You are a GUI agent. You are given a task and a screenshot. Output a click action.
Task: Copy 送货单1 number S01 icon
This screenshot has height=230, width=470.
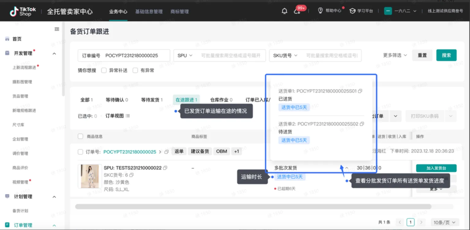click(360, 91)
